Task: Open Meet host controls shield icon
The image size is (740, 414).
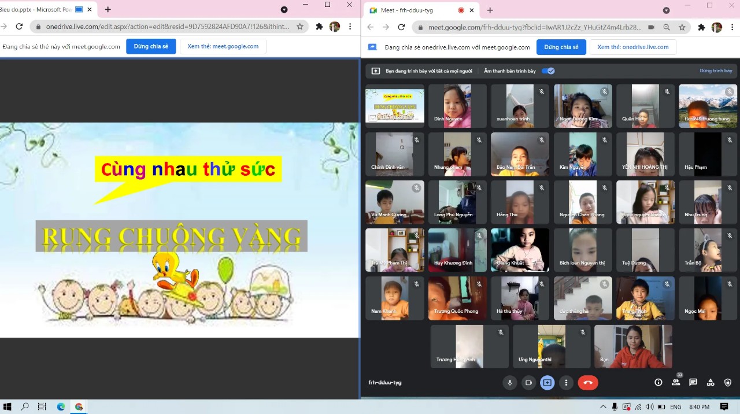Action: 728,382
